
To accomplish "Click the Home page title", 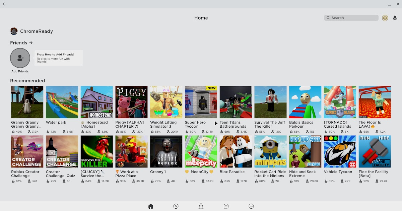I will [x=201, y=18].
